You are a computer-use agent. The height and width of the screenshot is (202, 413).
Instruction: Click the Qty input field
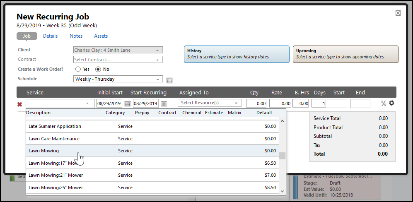tap(256, 103)
